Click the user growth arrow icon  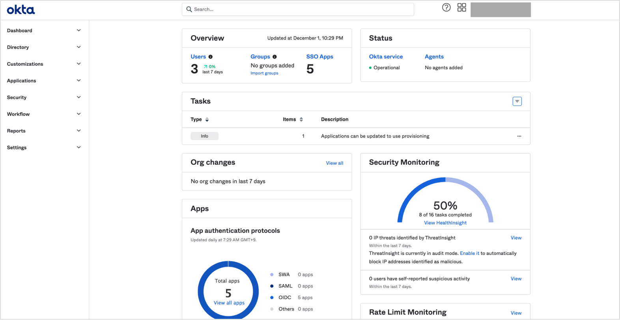[205, 67]
